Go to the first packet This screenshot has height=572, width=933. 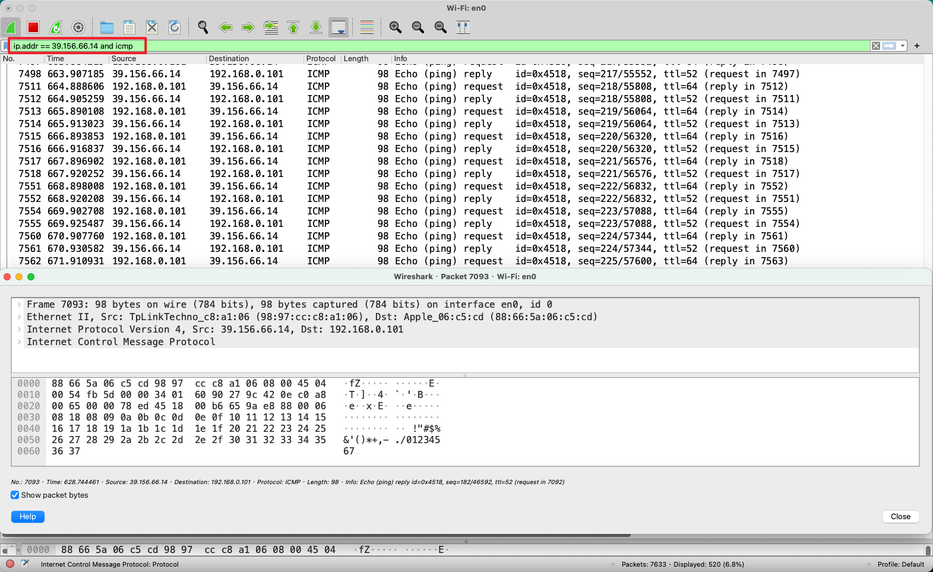coord(293,27)
